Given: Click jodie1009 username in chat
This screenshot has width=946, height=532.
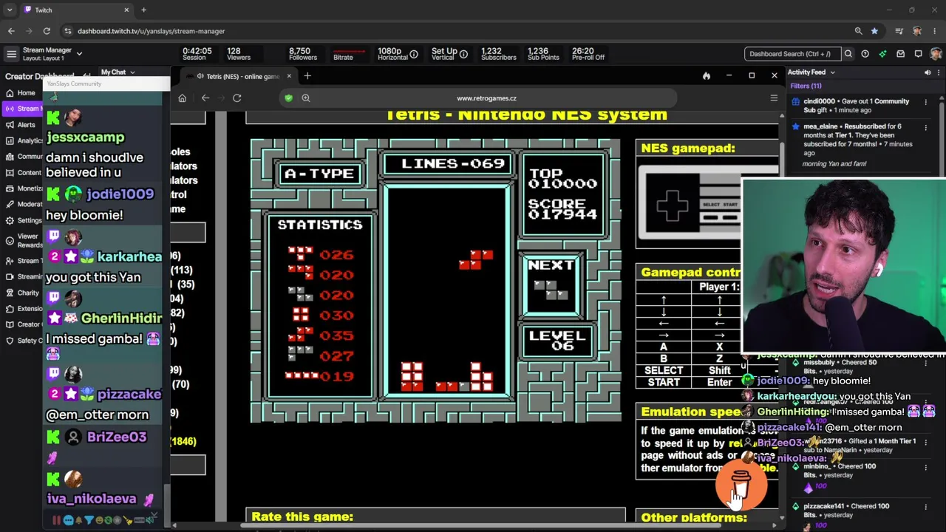Looking at the screenshot, I should tap(120, 194).
